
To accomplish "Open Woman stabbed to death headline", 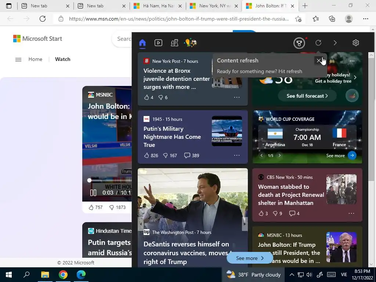I will tap(291, 195).
